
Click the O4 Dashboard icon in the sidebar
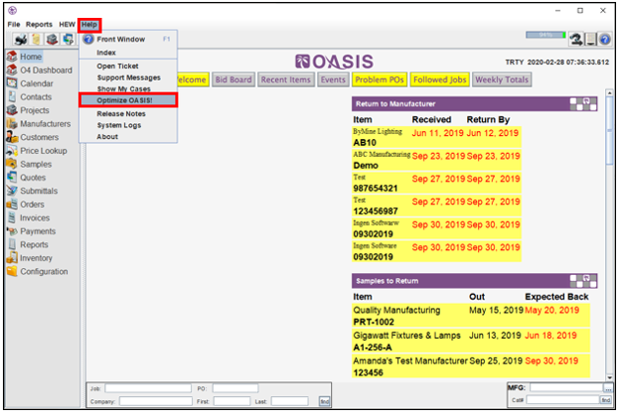12,69
